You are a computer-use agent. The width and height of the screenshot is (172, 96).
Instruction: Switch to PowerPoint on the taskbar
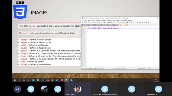click(x=62, y=80)
